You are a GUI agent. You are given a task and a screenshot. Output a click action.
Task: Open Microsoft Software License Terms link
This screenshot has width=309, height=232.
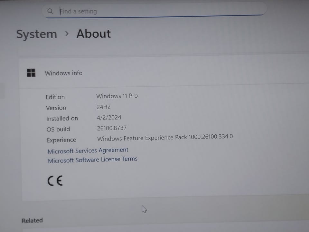click(x=93, y=160)
